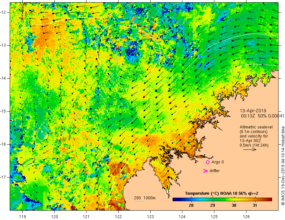Click the vertical IMOS copyright timestamp text

coord(283,166)
